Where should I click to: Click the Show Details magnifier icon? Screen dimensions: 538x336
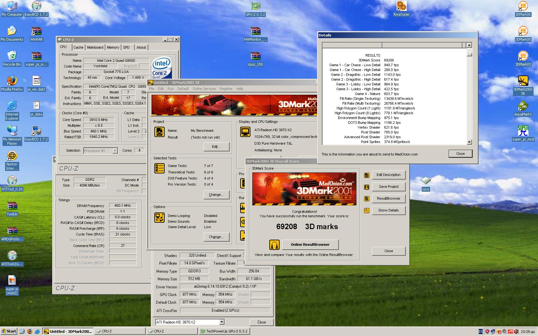(x=367, y=211)
